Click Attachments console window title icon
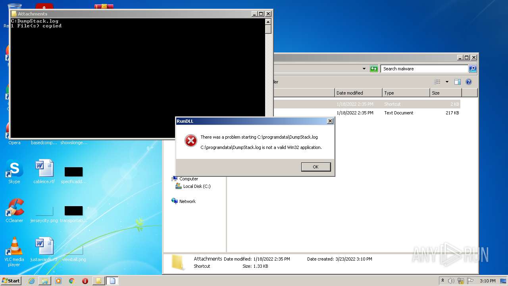The height and width of the screenshot is (286, 508). coord(14,14)
